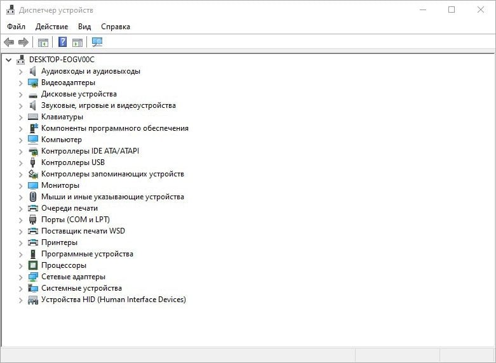Minimize the Диспетчер устройств window
Image resolution: width=496 pixels, height=363 pixels.
tap(423, 10)
